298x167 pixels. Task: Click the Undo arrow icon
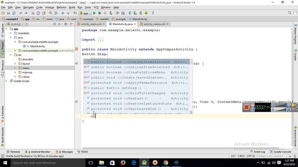tap(20, 13)
